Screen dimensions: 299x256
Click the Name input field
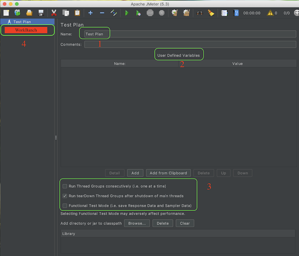tap(190, 34)
